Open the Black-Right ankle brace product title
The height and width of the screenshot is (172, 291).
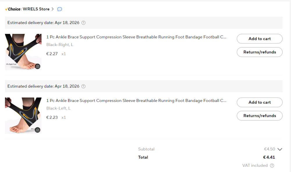[x=136, y=37]
